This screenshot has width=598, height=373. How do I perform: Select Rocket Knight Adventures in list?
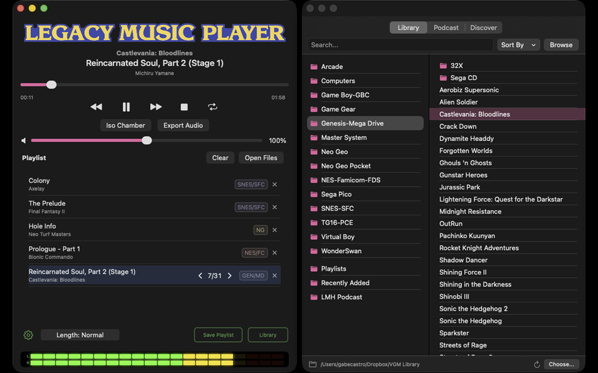tap(508, 248)
